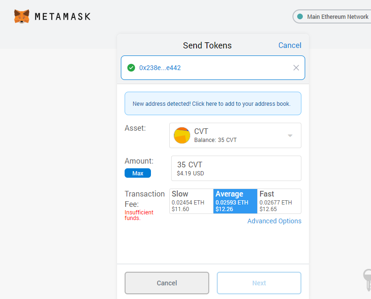Image resolution: width=371 pixels, height=299 pixels.
Task: Click the CVT token icon
Action: tap(182, 135)
